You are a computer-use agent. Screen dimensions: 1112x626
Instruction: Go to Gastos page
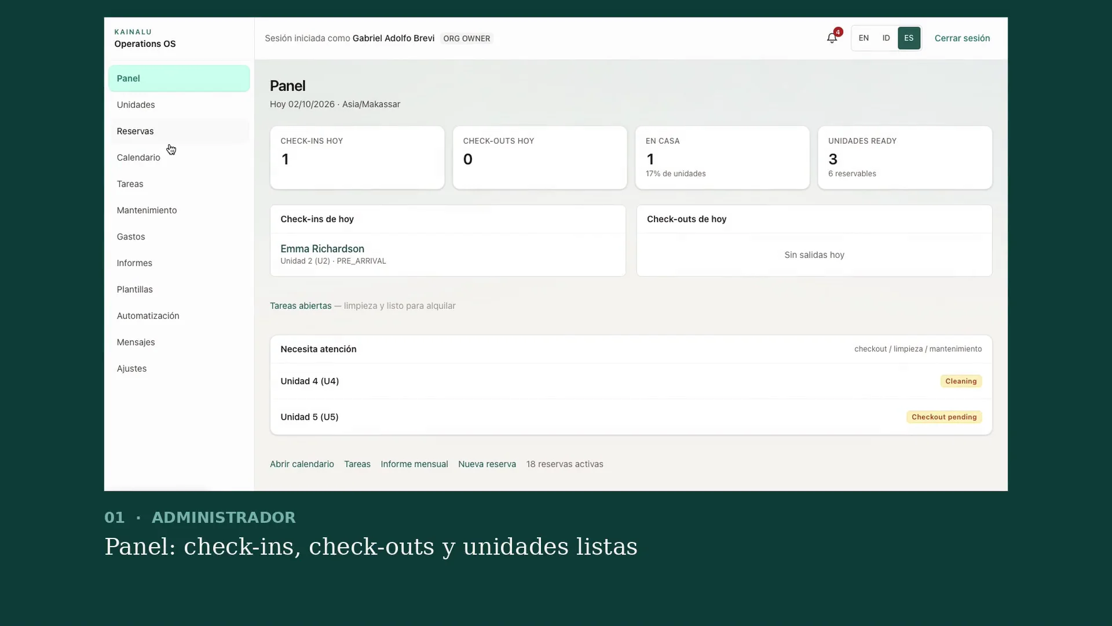[179, 236]
